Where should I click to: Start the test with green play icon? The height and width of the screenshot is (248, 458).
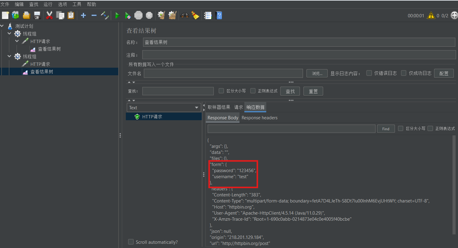coord(117,15)
